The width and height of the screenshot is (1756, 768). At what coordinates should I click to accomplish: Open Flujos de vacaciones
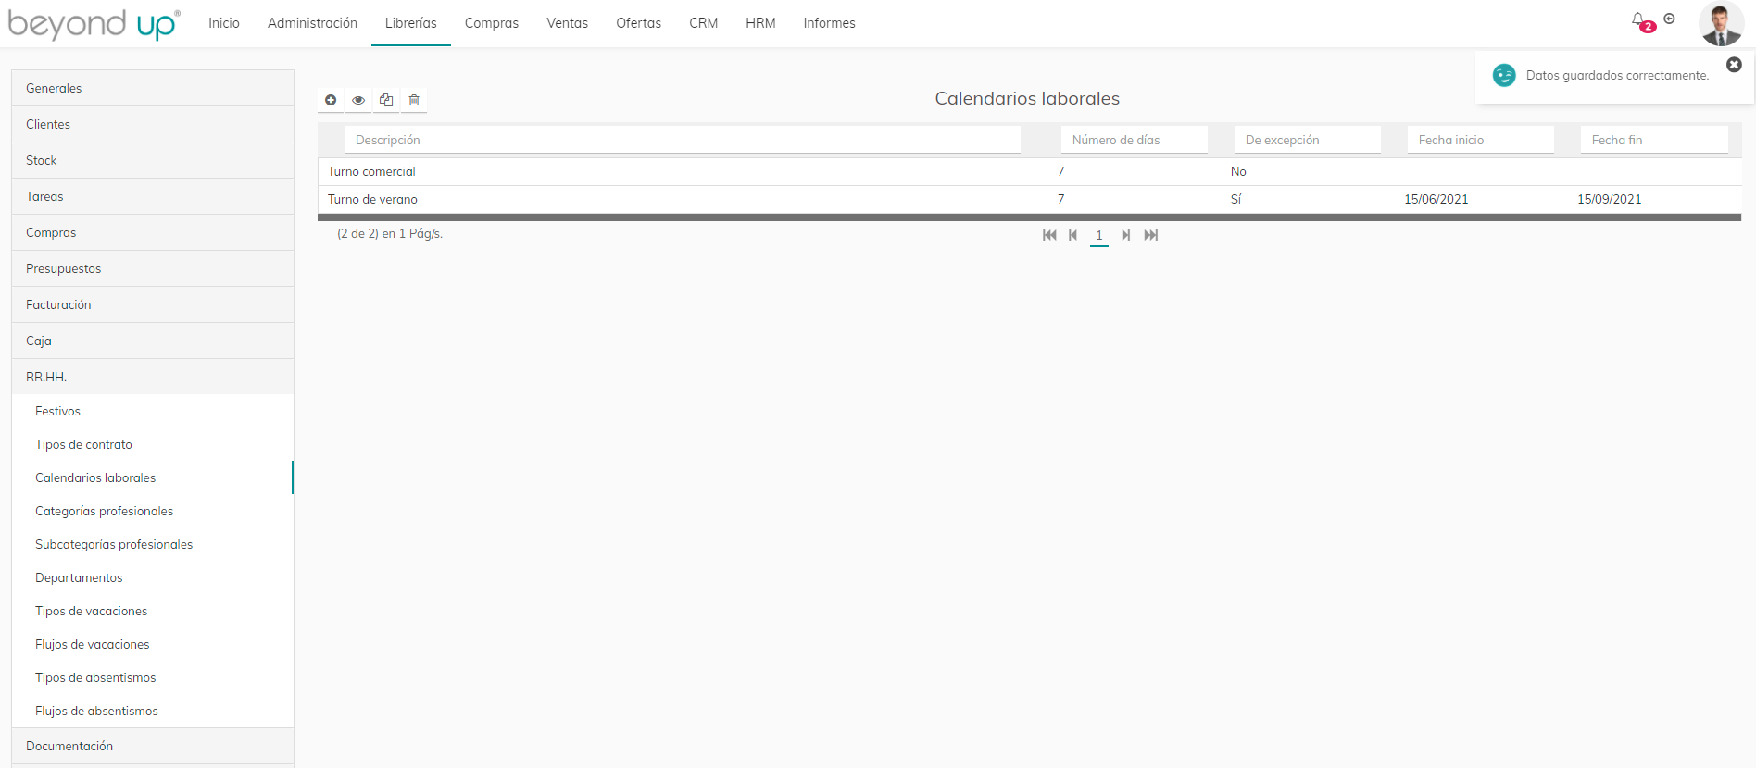pyautogui.click(x=153, y=644)
